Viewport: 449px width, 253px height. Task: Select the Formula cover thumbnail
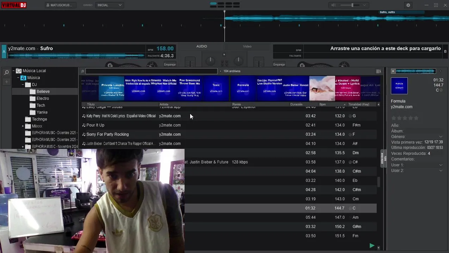[x=243, y=89]
